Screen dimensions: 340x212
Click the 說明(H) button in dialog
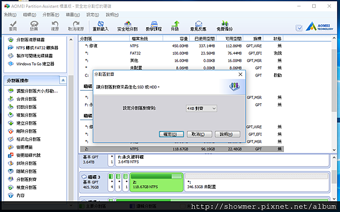[227, 134]
